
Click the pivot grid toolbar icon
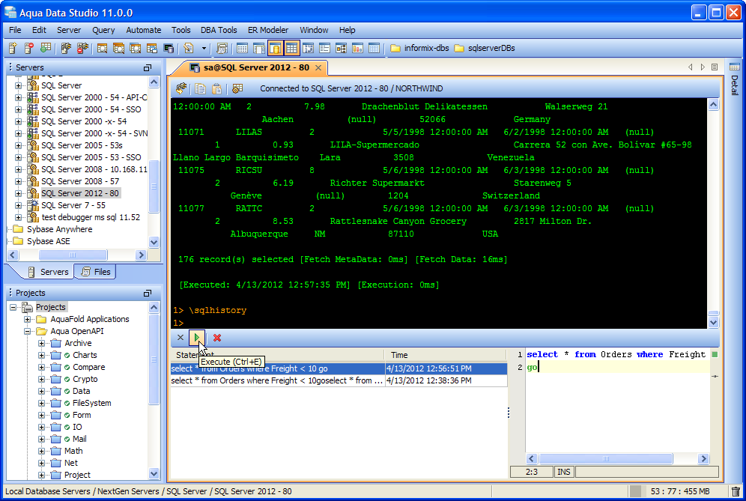[309, 48]
